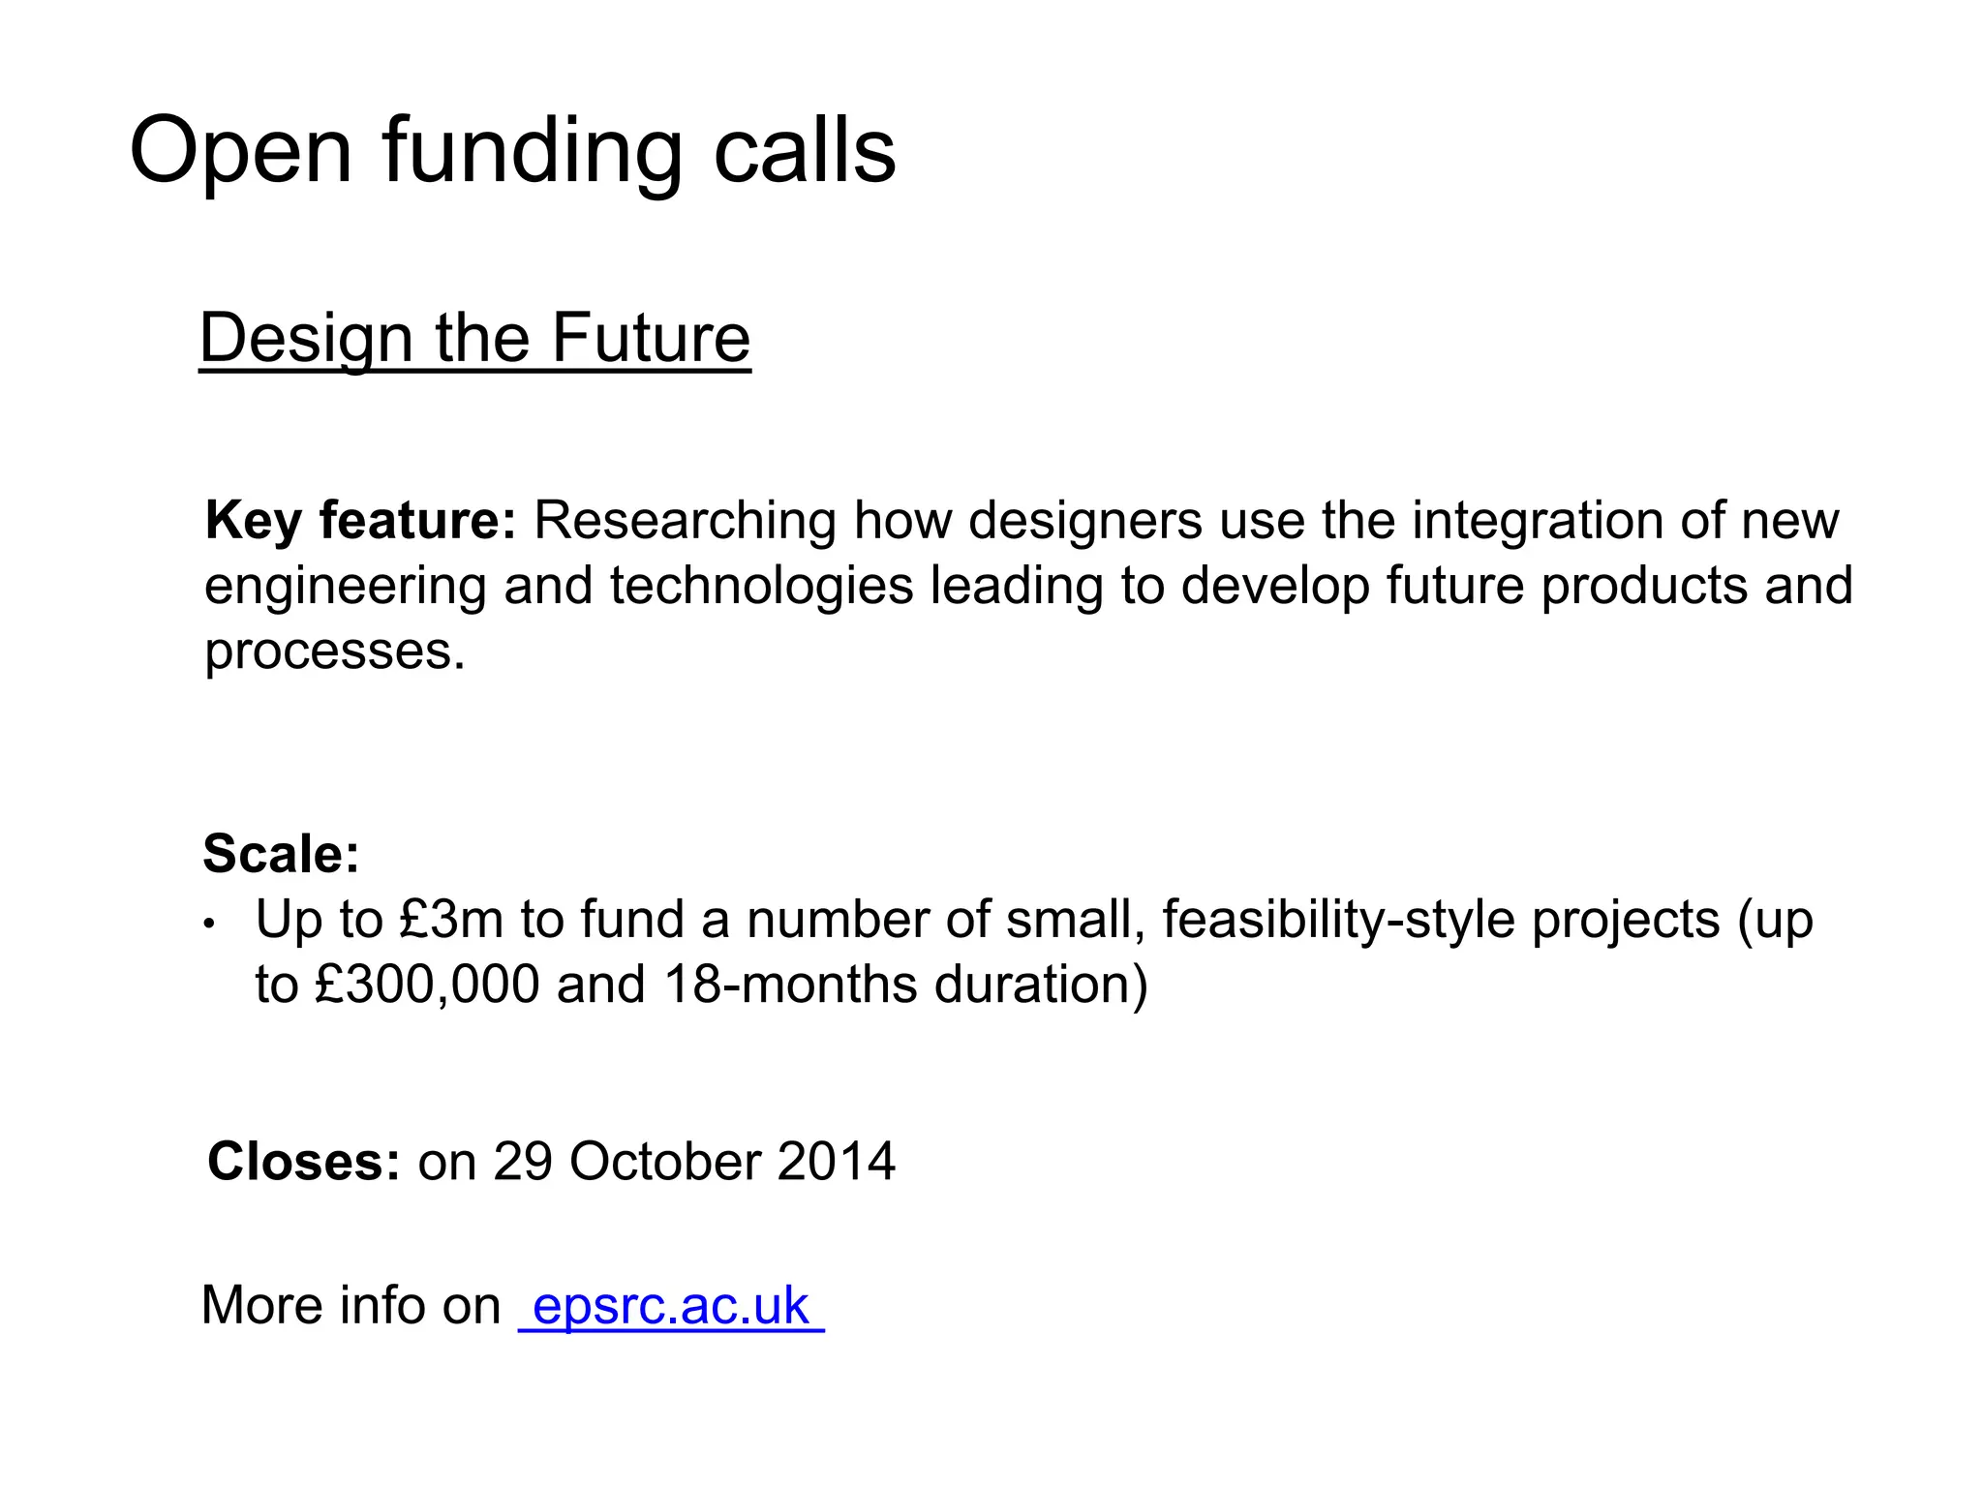Click the engineering and technologies phrase
This screenshot has width=1983, height=1487.
559,587
